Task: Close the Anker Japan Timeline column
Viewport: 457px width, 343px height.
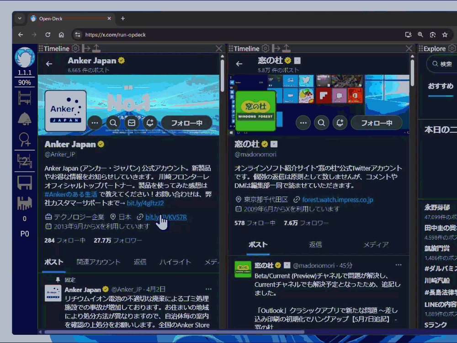Action: point(219,49)
